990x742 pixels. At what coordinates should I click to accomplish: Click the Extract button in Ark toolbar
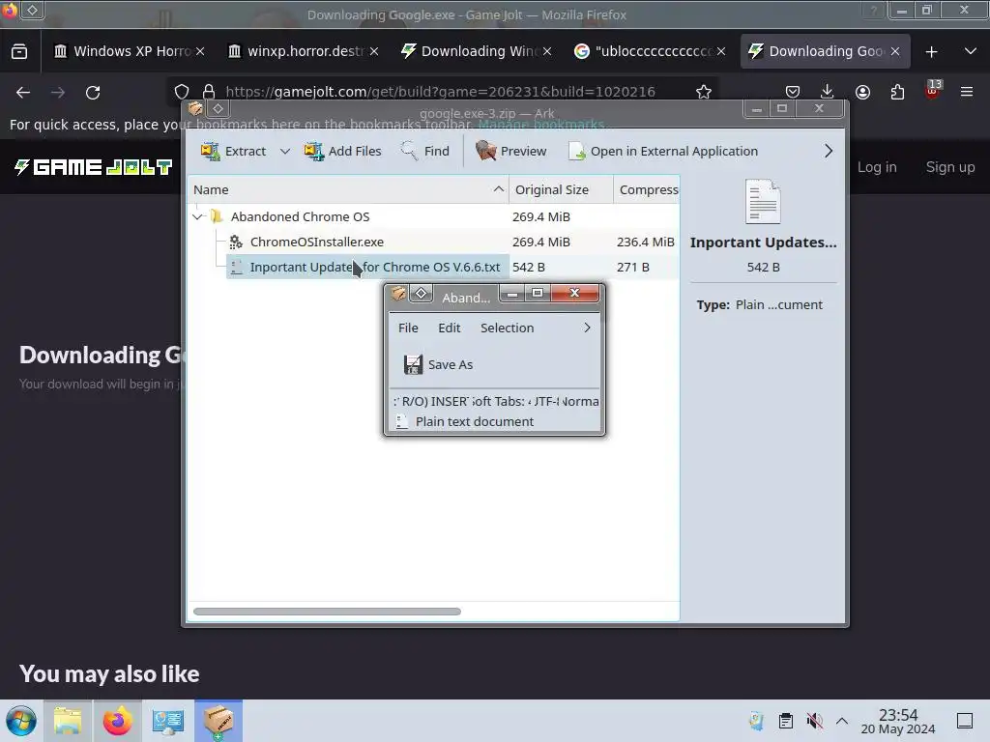click(x=234, y=152)
